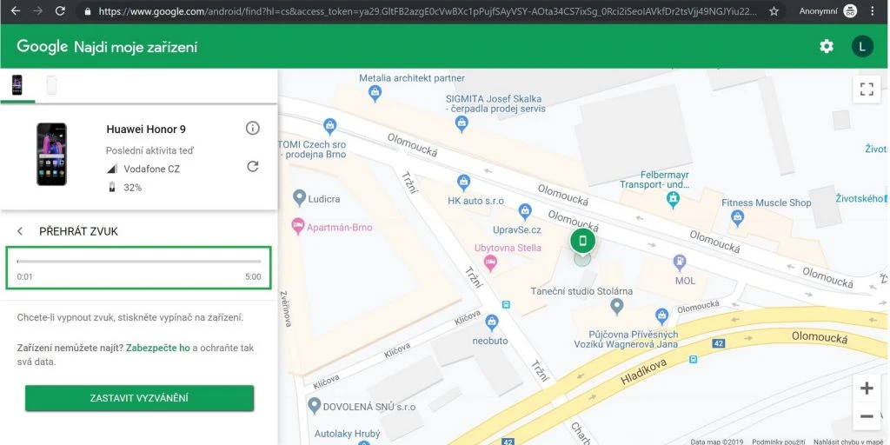Zoom out on the map
This screenshot has width=890, height=445.
[x=866, y=416]
